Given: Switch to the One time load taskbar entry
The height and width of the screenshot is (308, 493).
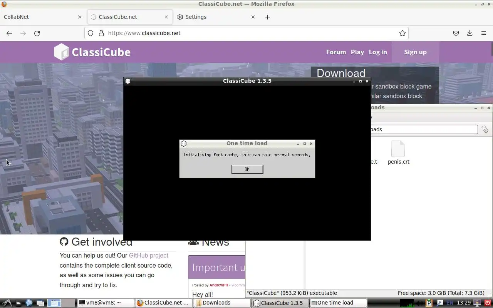Looking at the screenshot, I should [339, 303].
